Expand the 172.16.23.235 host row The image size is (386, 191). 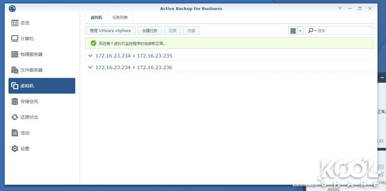(90, 56)
